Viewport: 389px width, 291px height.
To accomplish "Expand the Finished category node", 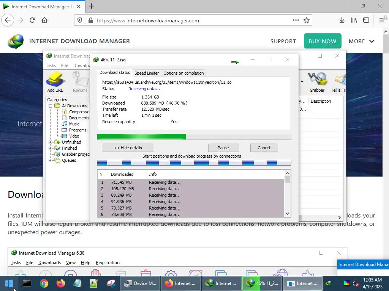I will pos(51,148).
